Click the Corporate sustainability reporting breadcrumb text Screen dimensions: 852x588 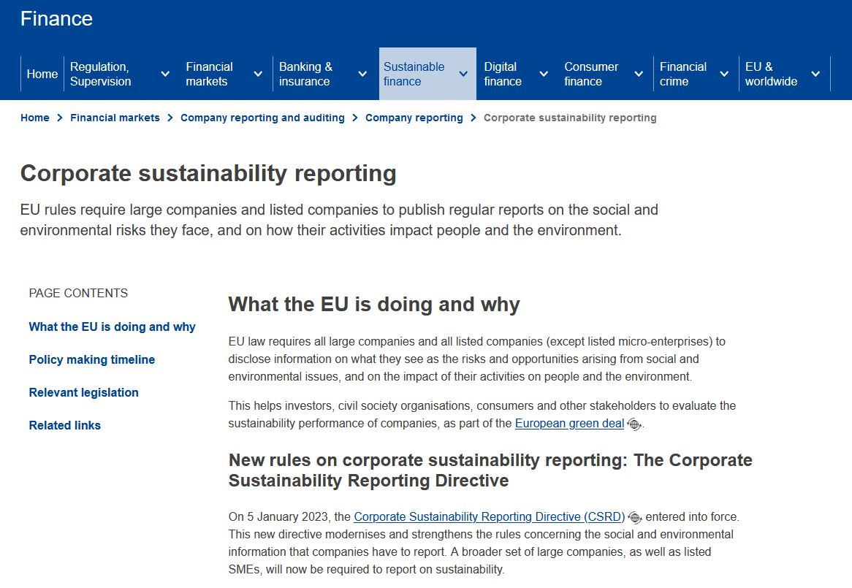[x=570, y=118]
